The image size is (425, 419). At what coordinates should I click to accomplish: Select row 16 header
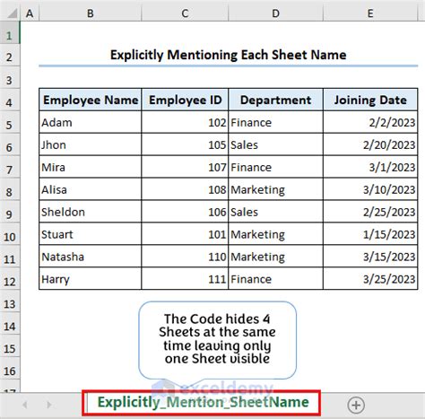click(10, 369)
